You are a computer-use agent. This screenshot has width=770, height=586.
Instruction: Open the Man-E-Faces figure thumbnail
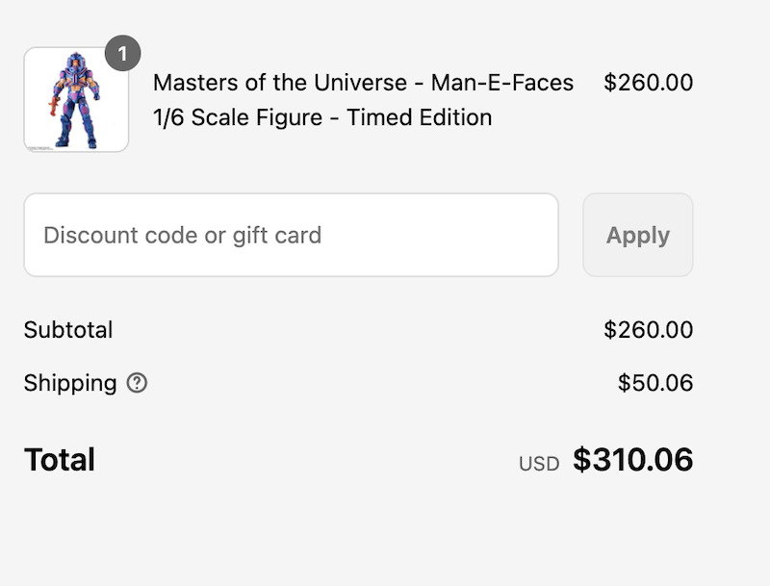coord(76,100)
